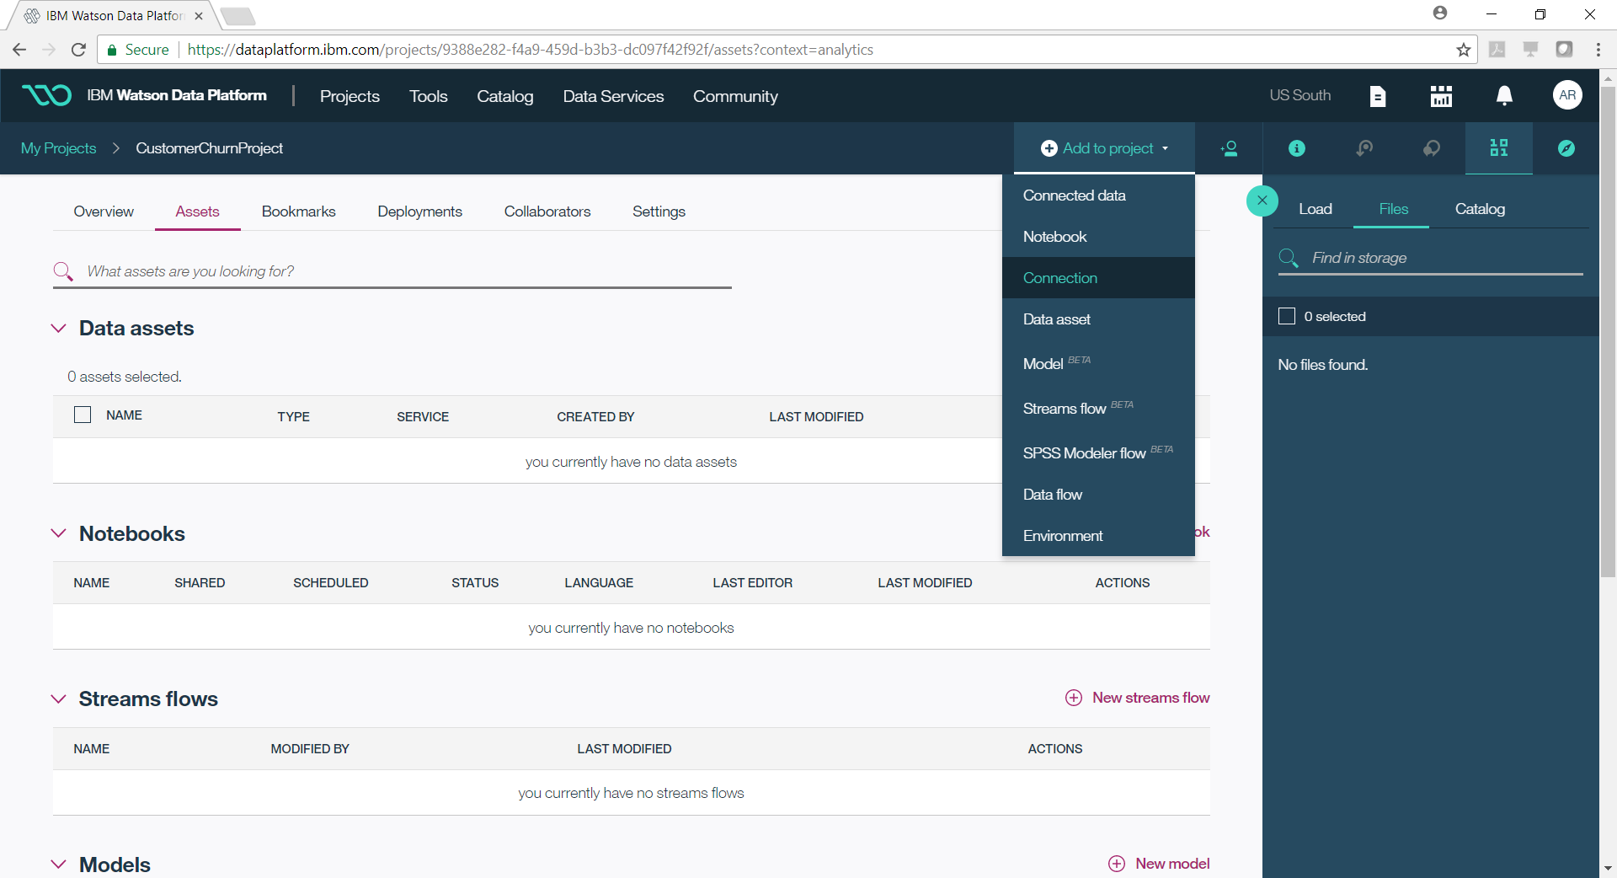Collapse the Data assets section
This screenshot has width=1617, height=878.
pos(59,328)
